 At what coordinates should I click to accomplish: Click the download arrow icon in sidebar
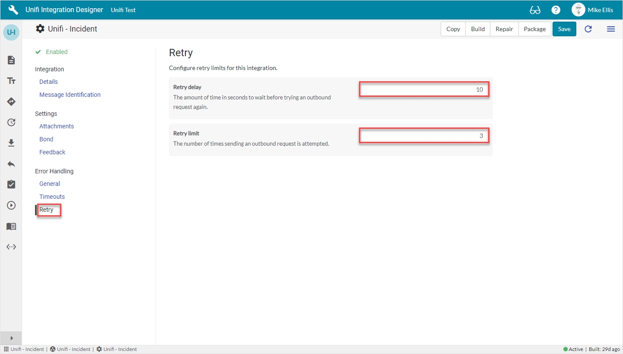[11, 143]
